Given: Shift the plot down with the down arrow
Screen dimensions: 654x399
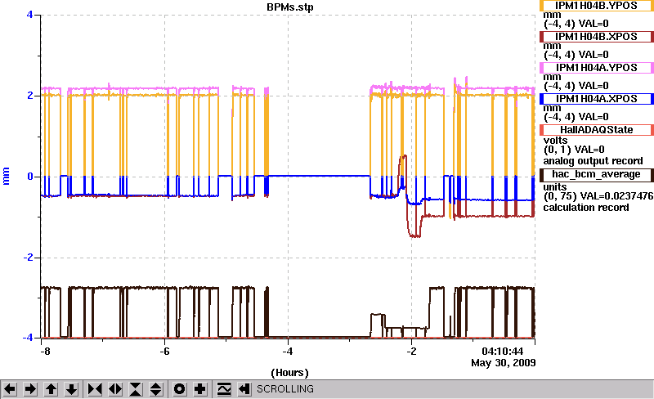Looking at the screenshot, I should pyautogui.click(x=72, y=389).
